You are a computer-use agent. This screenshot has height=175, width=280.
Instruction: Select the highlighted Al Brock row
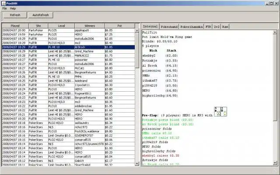[68, 47]
